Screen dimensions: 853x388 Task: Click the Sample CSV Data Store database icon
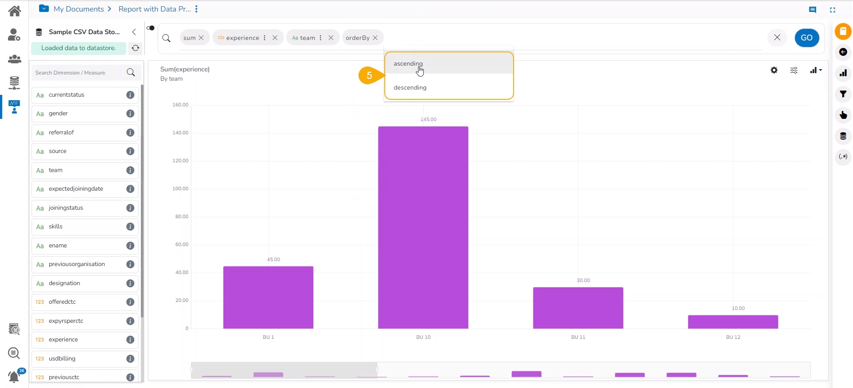click(x=39, y=32)
